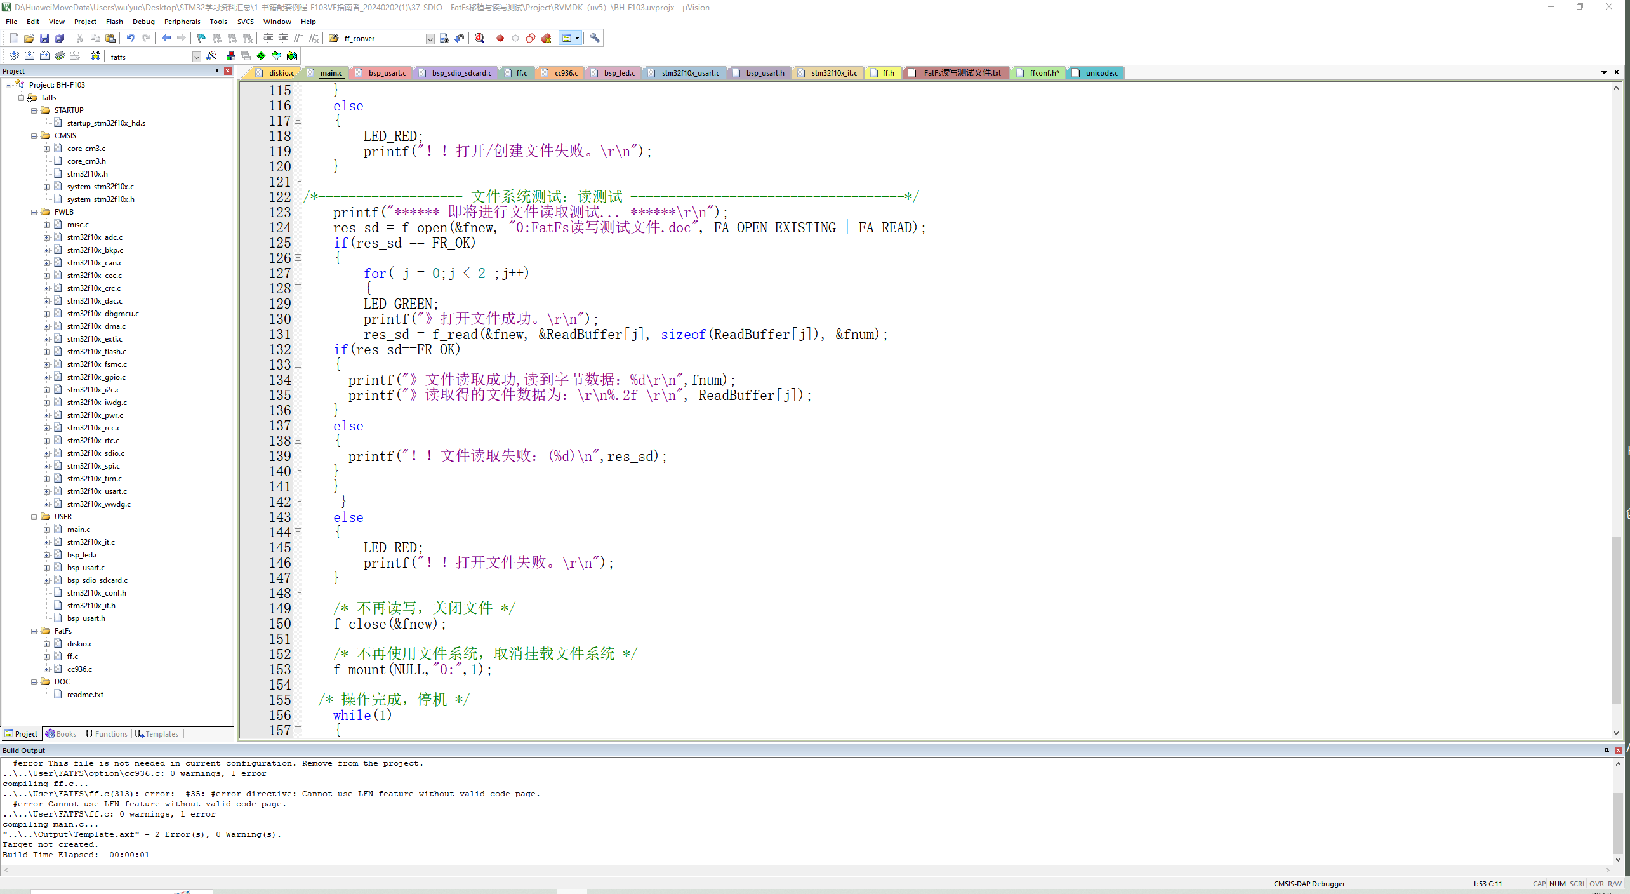The image size is (1630, 894).
Task: Open the Templates tab in the project pane
Action: [x=157, y=734]
